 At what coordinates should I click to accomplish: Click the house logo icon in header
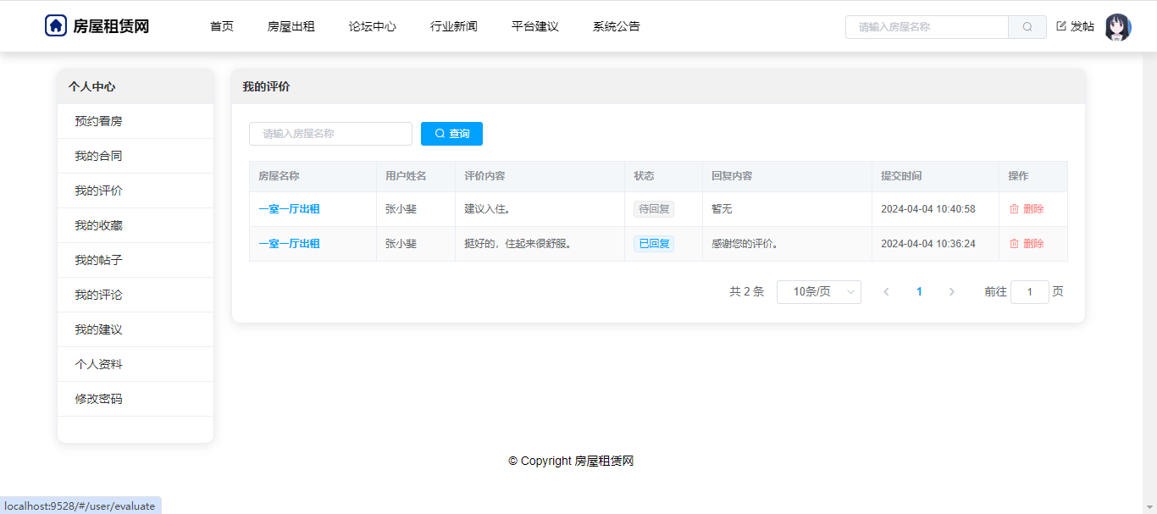click(x=56, y=25)
